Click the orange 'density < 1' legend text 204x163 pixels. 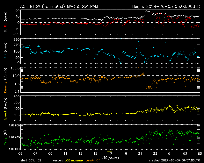93,160
